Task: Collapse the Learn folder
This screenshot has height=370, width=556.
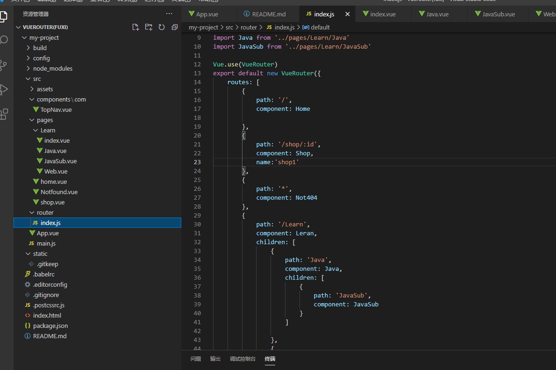Action: coord(36,131)
